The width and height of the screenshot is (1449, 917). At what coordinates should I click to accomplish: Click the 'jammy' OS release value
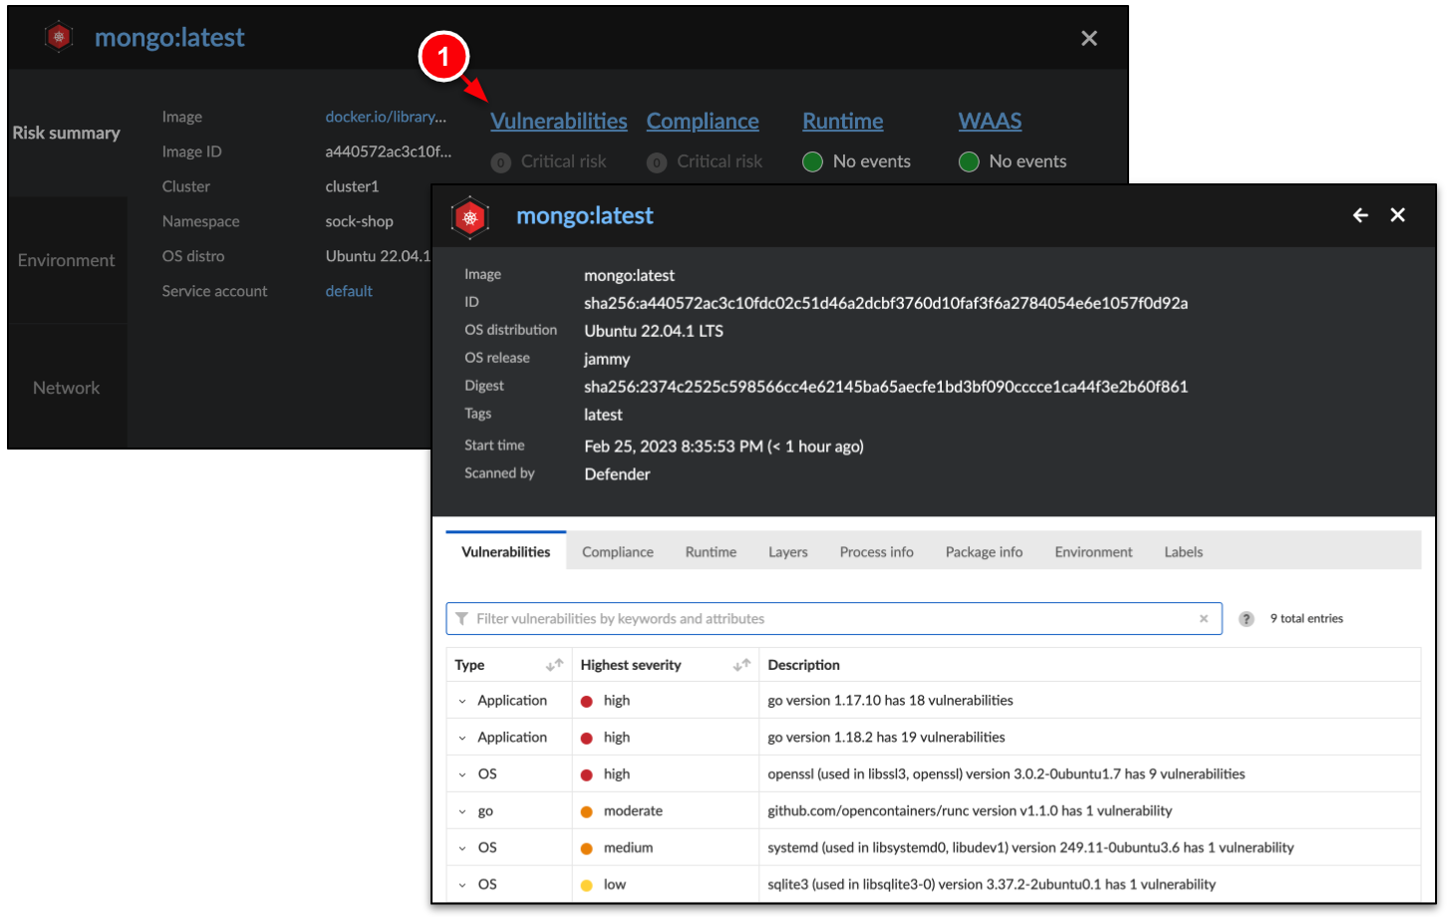607,359
